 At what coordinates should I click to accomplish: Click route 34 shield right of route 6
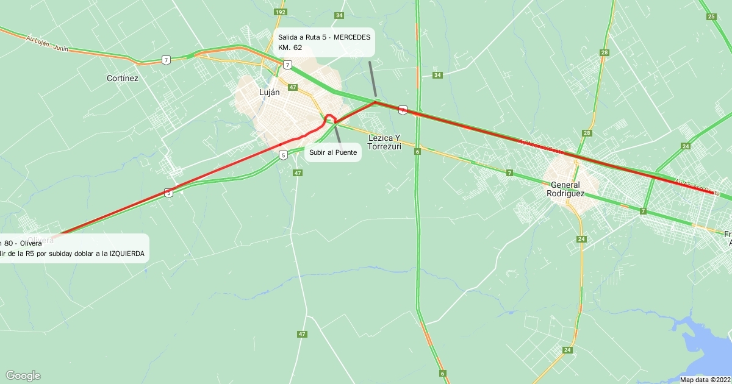[x=437, y=75]
